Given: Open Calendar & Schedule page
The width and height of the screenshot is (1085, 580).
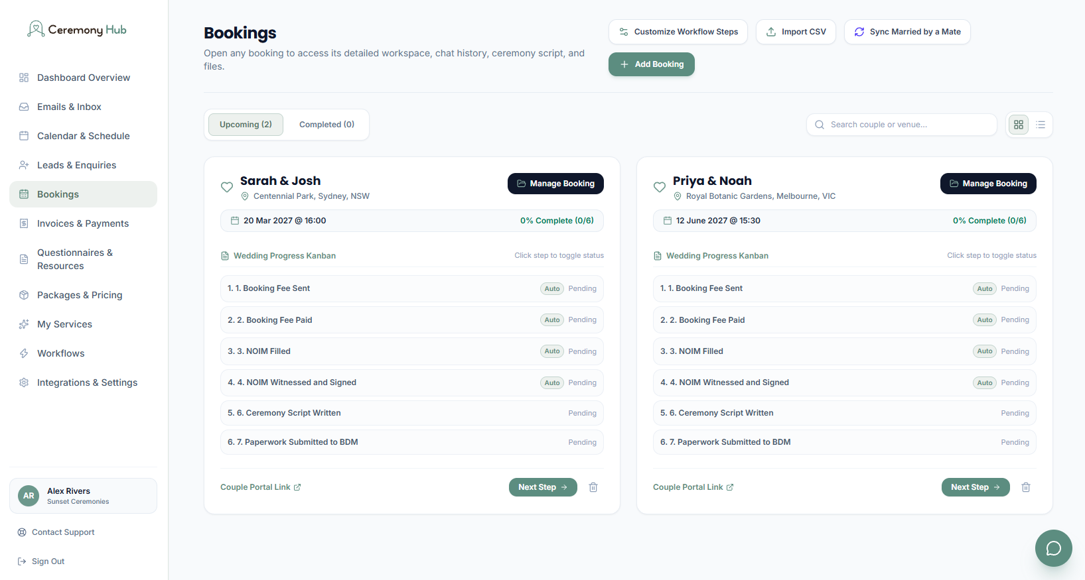Looking at the screenshot, I should (x=84, y=136).
